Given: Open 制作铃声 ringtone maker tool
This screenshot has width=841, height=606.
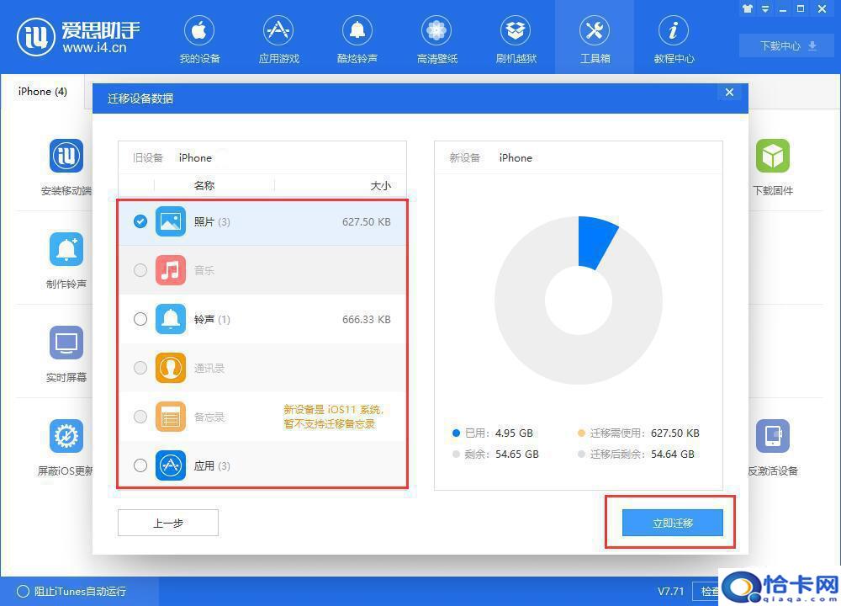Looking at the screenshot, I should point(66,261).
